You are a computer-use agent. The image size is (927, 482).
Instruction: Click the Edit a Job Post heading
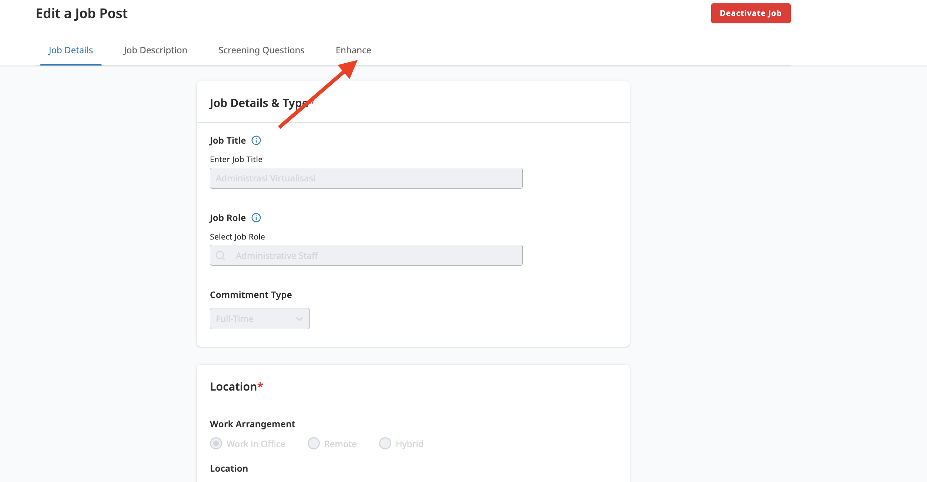click(81, 13)
